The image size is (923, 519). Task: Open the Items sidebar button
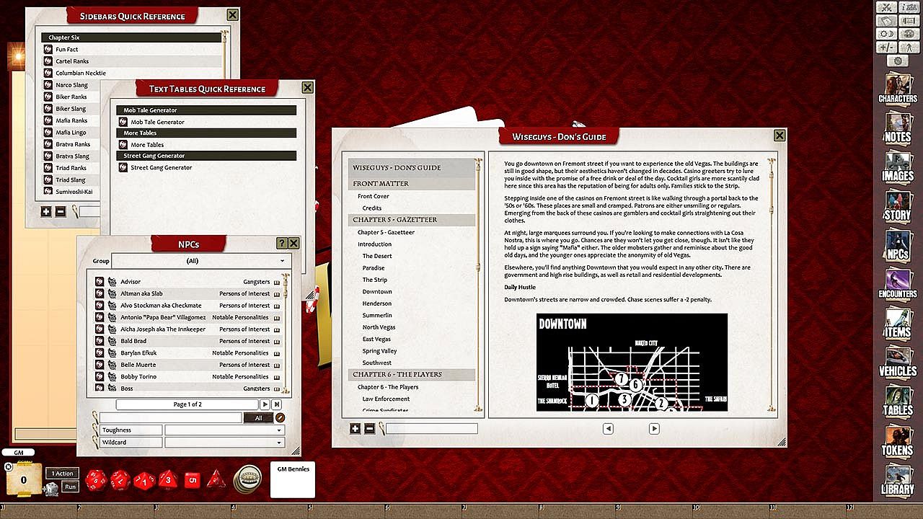pos(898,325)
